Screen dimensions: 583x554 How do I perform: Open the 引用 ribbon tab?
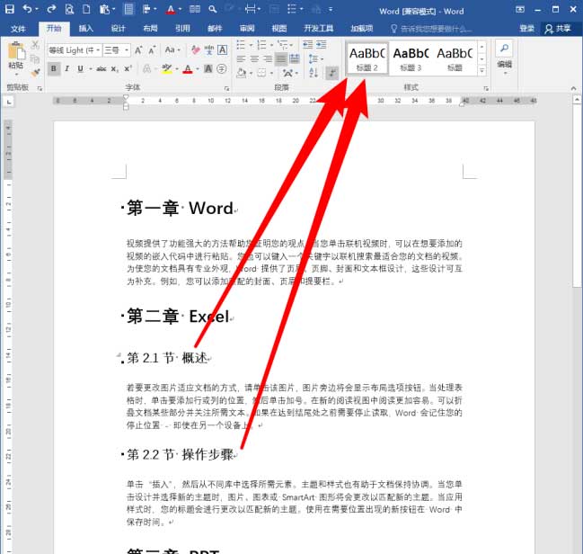click(182, 28)
